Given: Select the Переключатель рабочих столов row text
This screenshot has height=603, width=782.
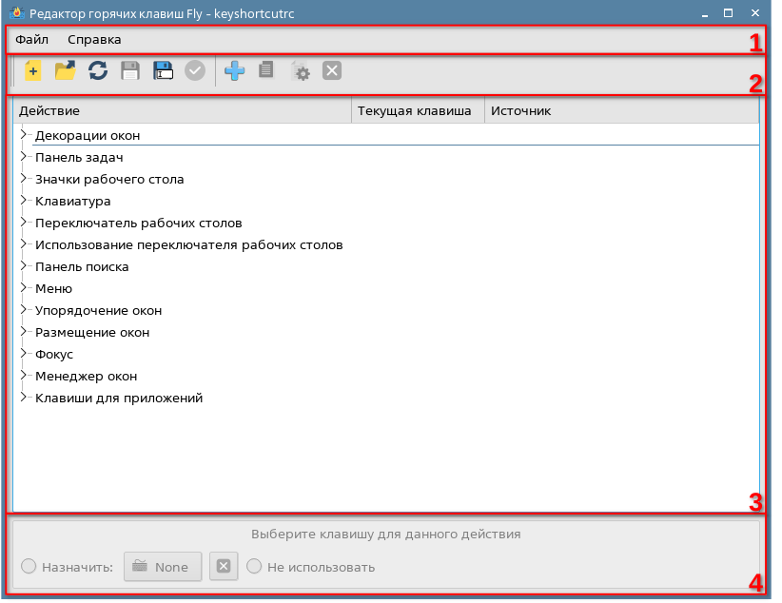Looking at the screenshot, I should (x=138, y=223).
